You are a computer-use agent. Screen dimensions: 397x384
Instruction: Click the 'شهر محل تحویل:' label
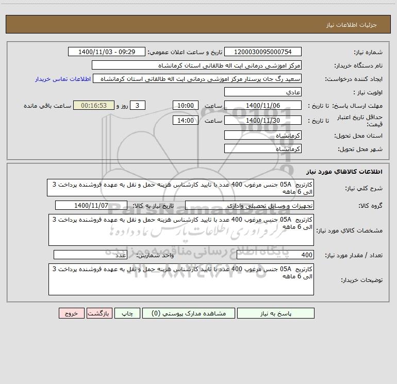coord(360,149)
